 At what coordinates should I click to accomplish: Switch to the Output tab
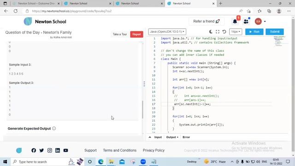point(172,137)
